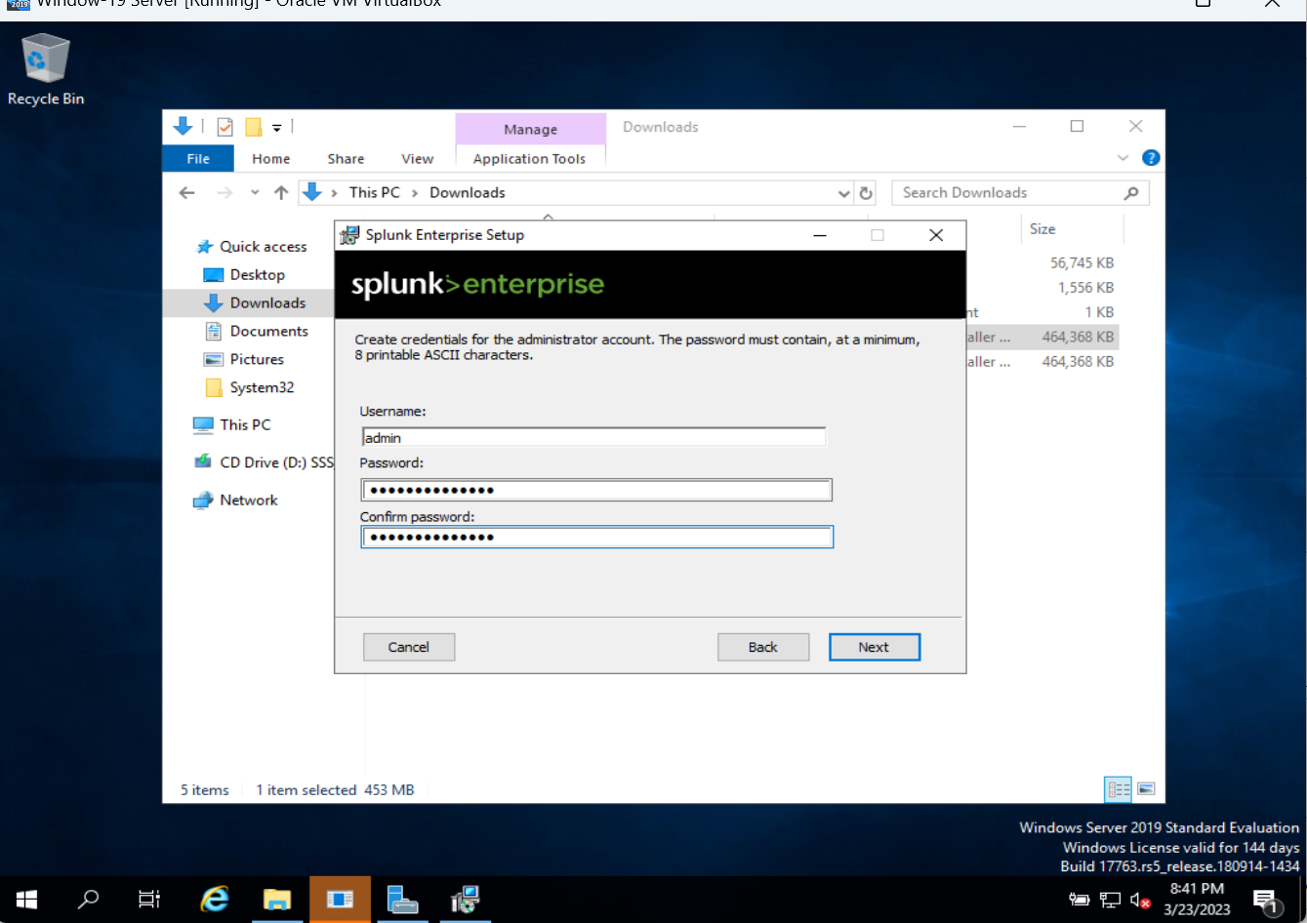This screenshot has height=923, width=1307.
Task: Click New folder icon in quick access toolbar
Action: (254, 127)
